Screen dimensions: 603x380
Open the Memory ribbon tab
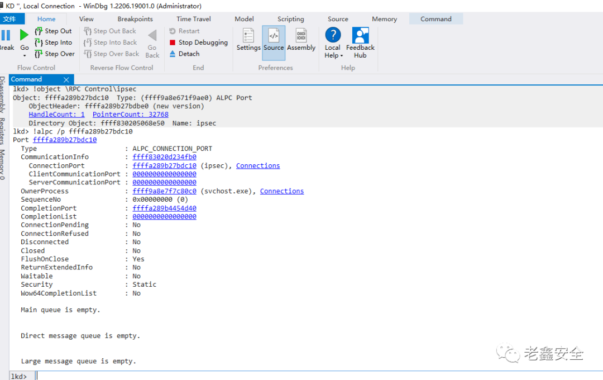384,19
